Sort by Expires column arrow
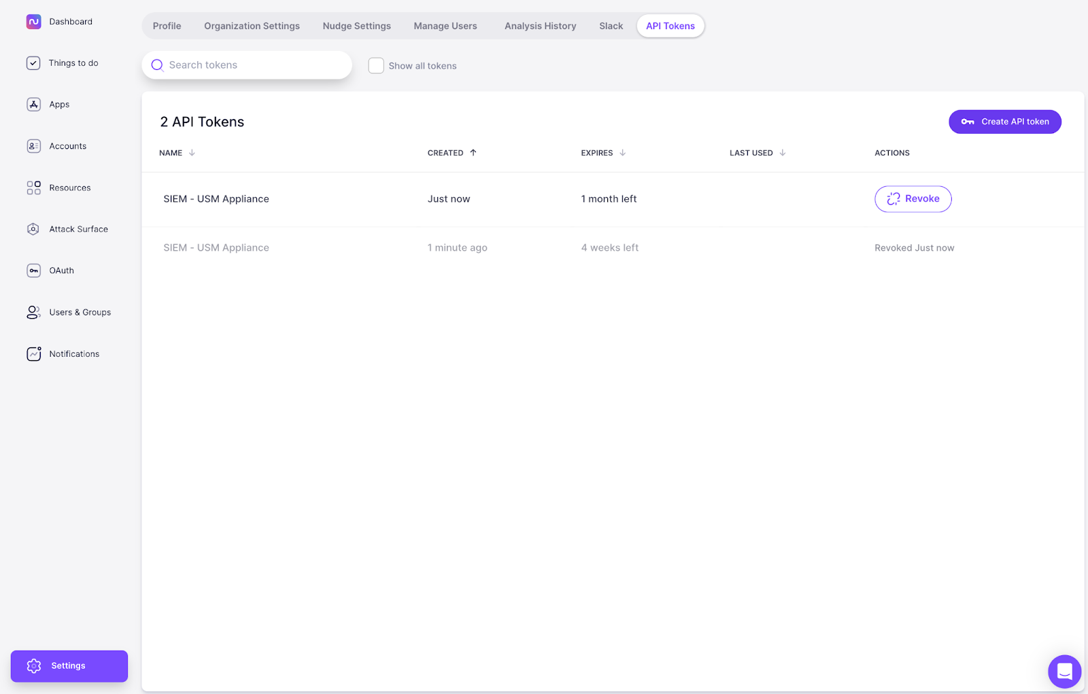1088x694 pixels. 622,153
